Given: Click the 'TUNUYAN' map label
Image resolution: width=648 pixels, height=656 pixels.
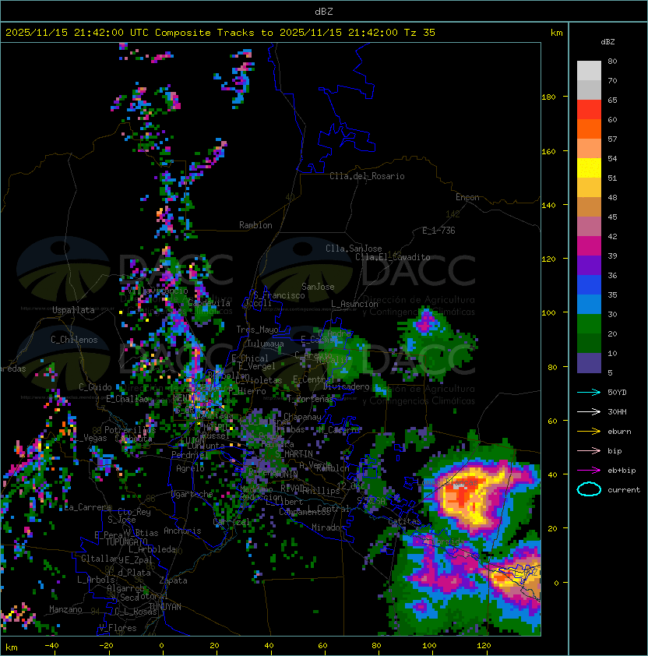Looking at the screenshot, I should click(165, 607).
